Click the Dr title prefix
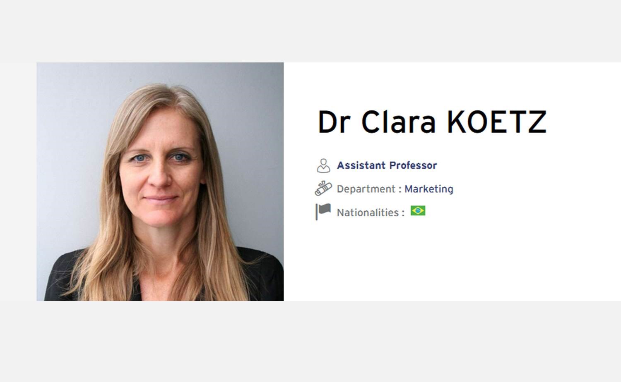 (x=334, y=122)
